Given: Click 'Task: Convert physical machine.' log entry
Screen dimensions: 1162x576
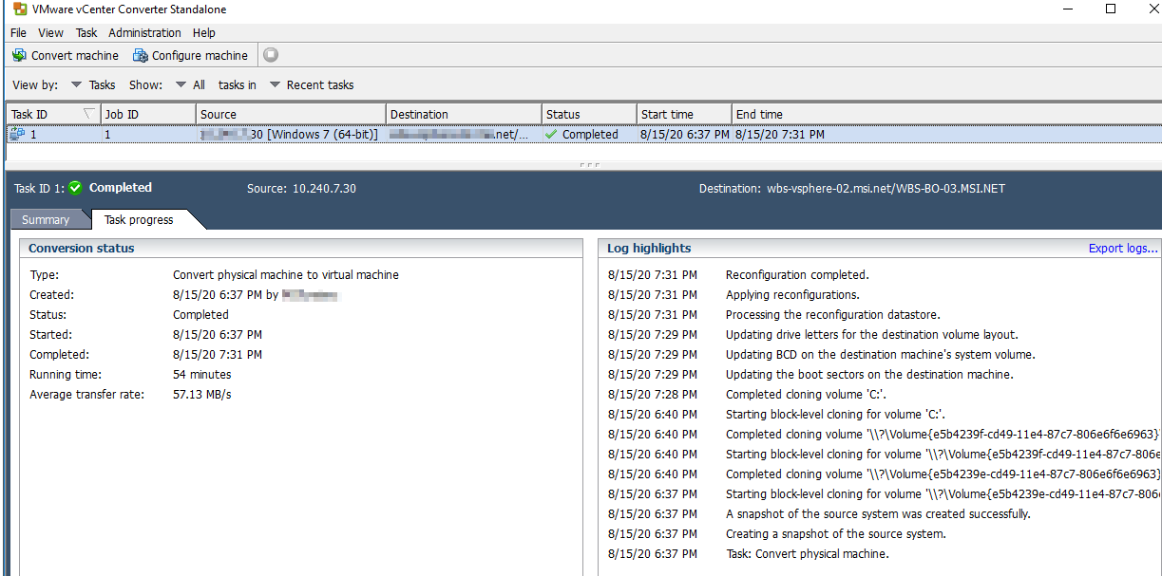Looking at the screenshot, I should (x=807, y=554).
